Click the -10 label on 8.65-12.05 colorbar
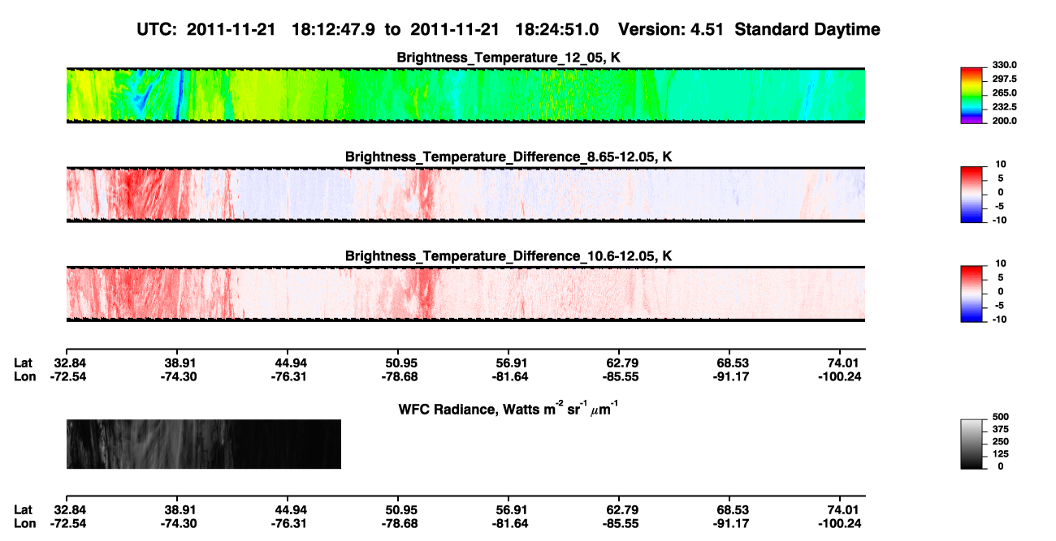 pos(999,220)
